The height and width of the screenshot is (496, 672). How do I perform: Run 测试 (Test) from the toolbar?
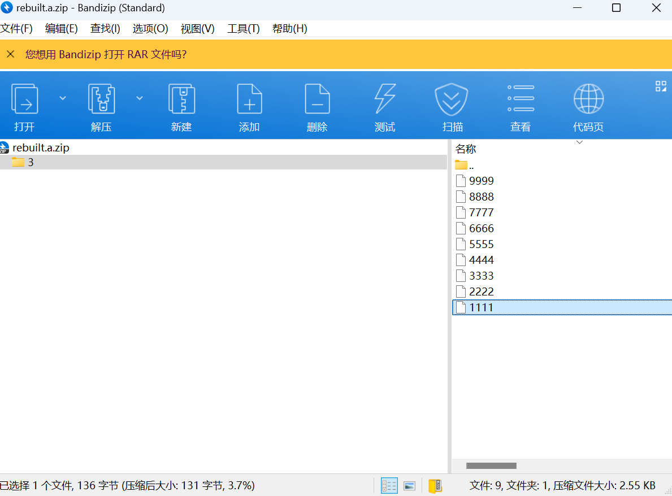[385, 99]
